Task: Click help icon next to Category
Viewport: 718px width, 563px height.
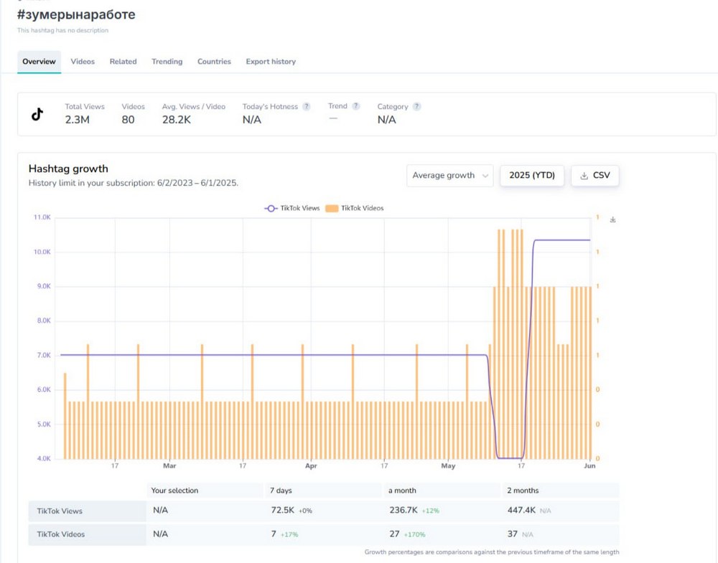Action: point(417,107)
